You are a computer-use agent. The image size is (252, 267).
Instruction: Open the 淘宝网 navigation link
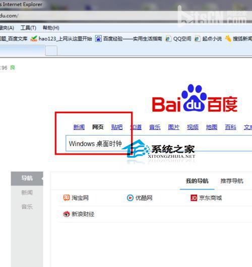pyautogui.click(x=80, y=198)
